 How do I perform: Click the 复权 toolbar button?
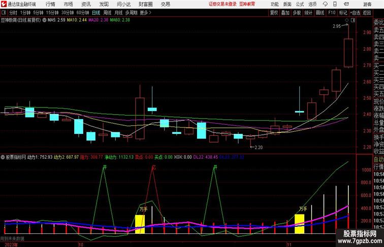point(274,13)
